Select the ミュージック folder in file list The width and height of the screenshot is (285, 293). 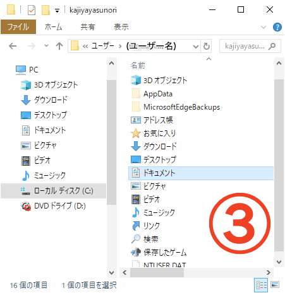tap(153, 212)
